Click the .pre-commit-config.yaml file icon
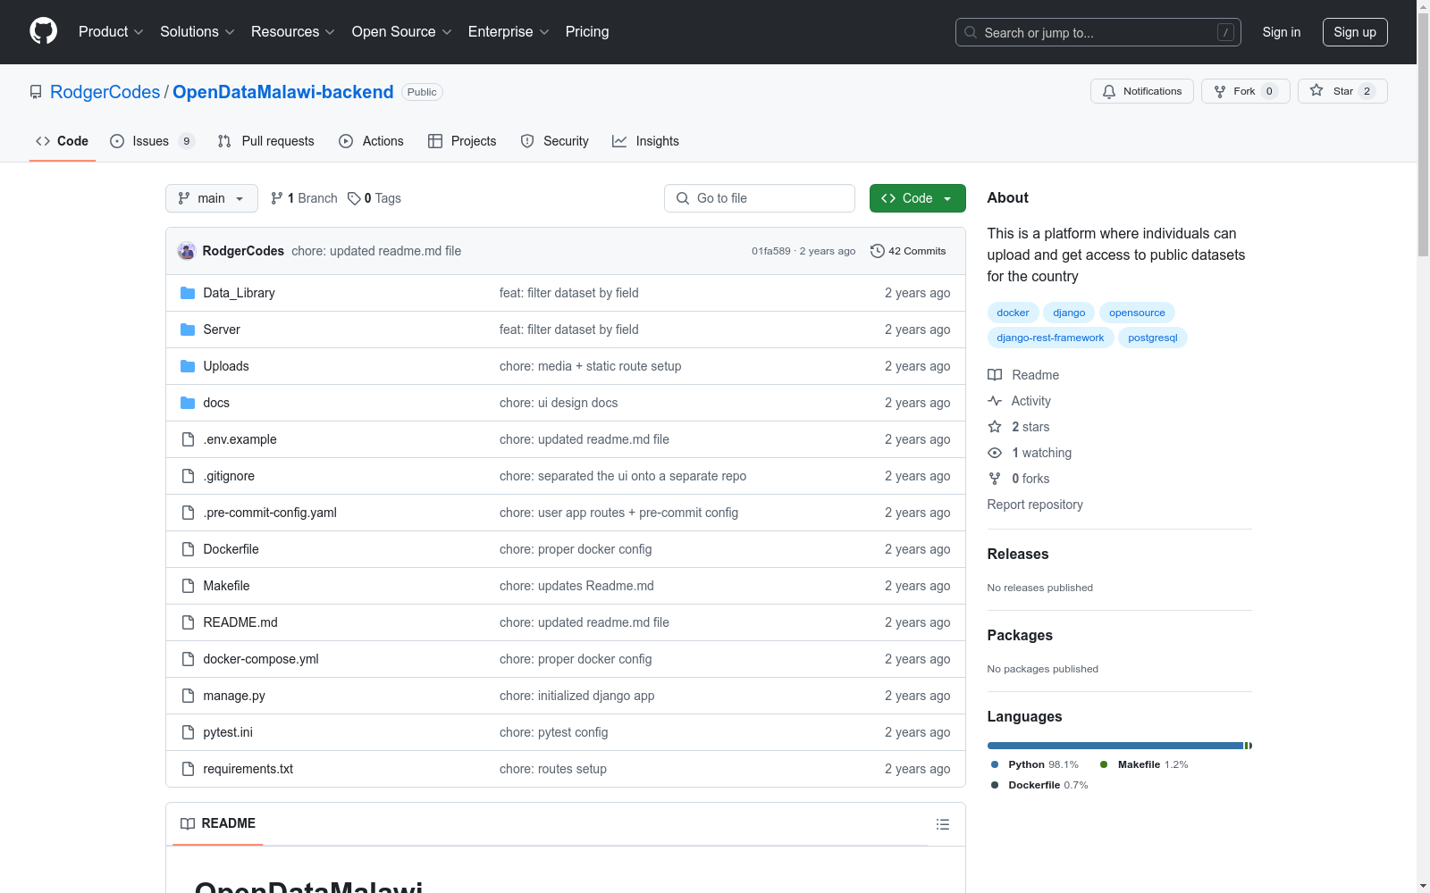This screenshot has height=893, width=1430. (188, 513)
